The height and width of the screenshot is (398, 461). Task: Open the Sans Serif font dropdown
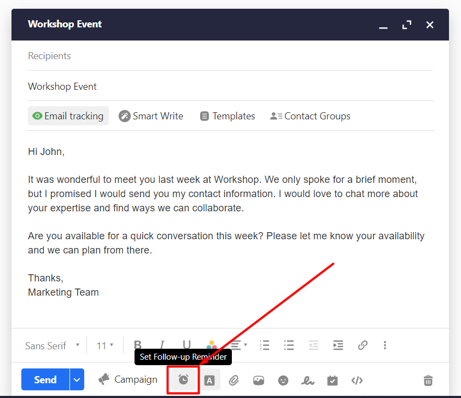click(x=52, y=345)
